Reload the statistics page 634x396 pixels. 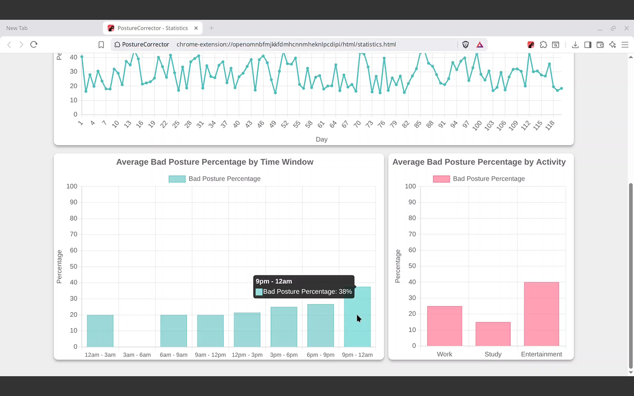click(34, 45)
